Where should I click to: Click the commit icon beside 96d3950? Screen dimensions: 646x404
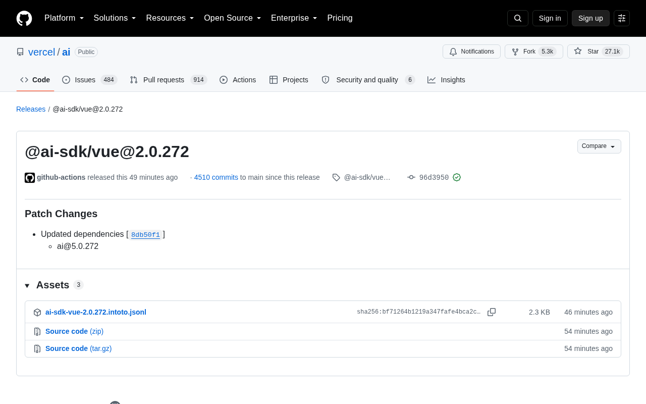[411, 177]
